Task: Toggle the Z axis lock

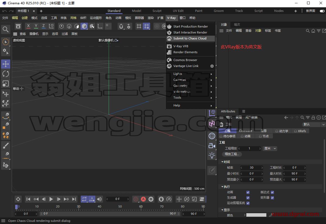Action: coord(44,26)
